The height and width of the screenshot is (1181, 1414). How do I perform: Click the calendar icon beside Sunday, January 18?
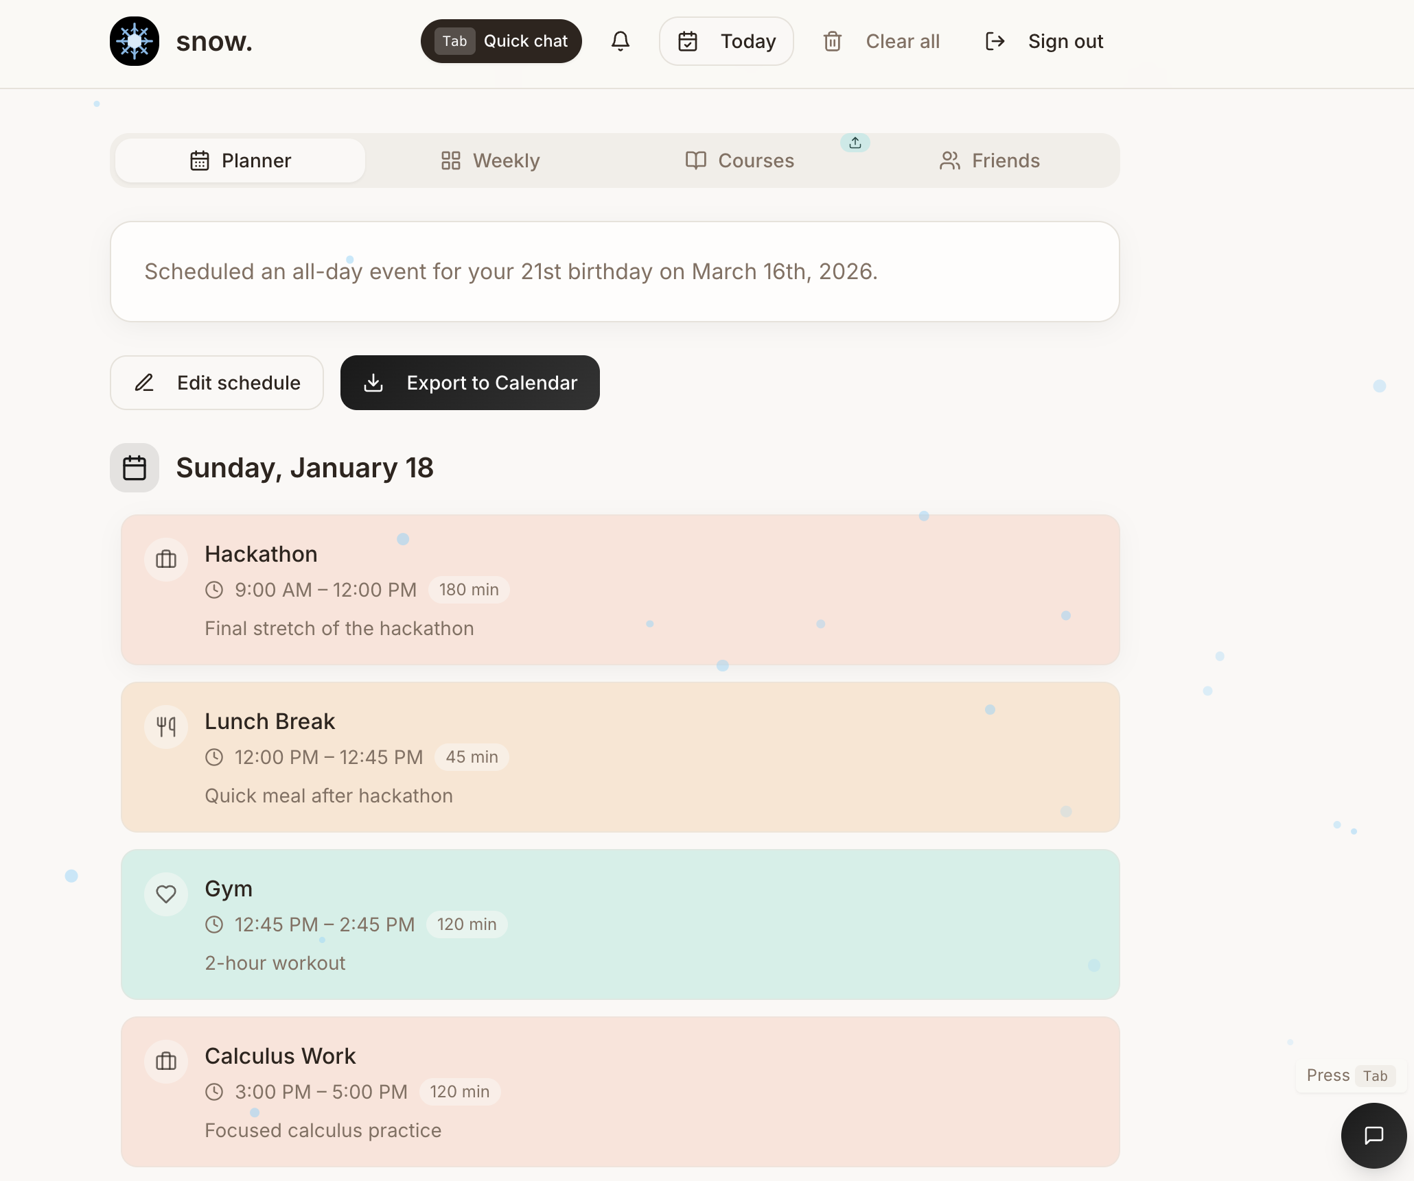point(135,468)
